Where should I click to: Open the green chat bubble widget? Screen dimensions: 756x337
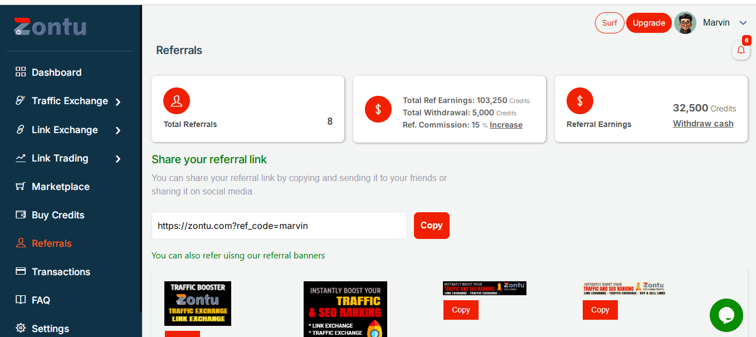(726, 315)
